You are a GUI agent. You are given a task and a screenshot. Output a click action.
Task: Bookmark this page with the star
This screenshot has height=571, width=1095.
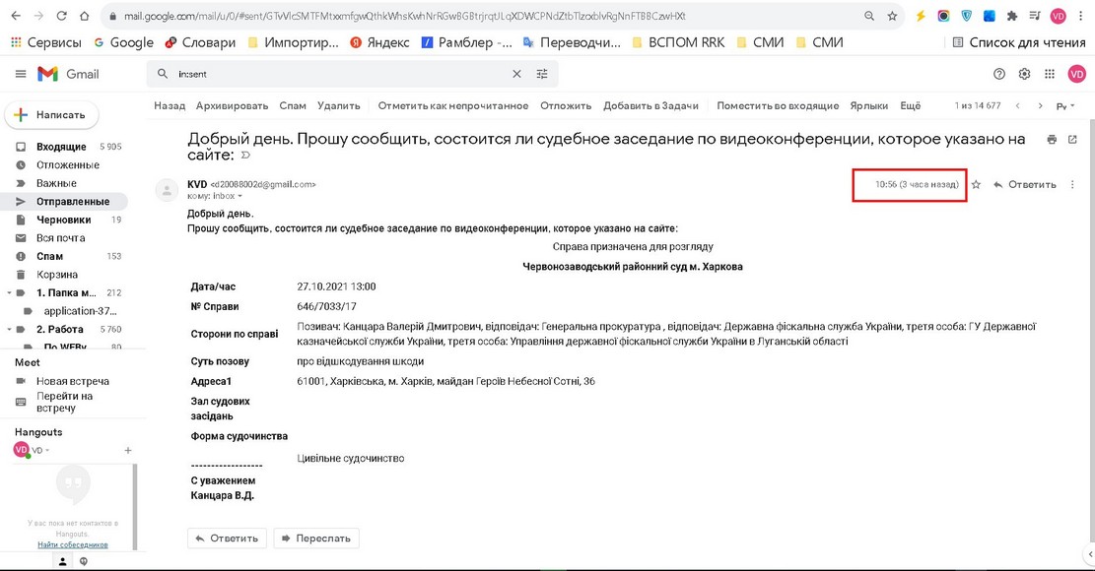[x=892, y=16]
